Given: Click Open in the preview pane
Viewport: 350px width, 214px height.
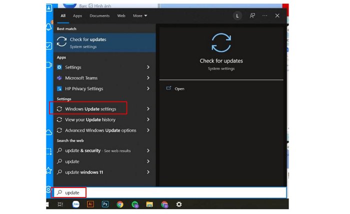Looking at the screenshot, I should click(x=179, y=88).
